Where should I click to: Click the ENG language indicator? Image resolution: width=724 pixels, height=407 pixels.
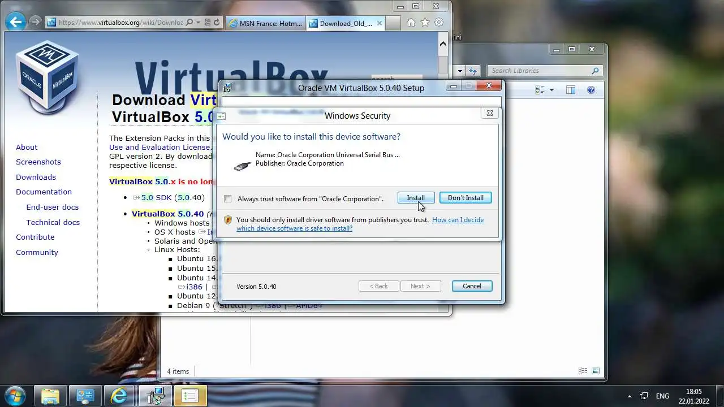point(662,396)
